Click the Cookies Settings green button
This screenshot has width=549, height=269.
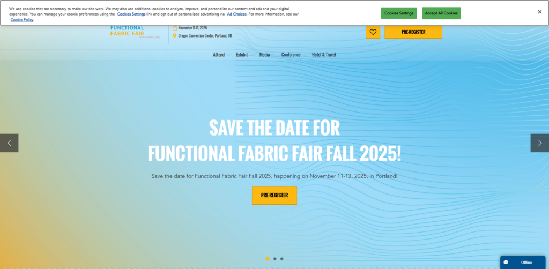pyautogui.click(x=399, y=13)
